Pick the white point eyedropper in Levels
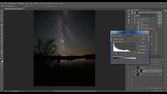The width and height of the screenshot is (167, 94). pos(145,50)
